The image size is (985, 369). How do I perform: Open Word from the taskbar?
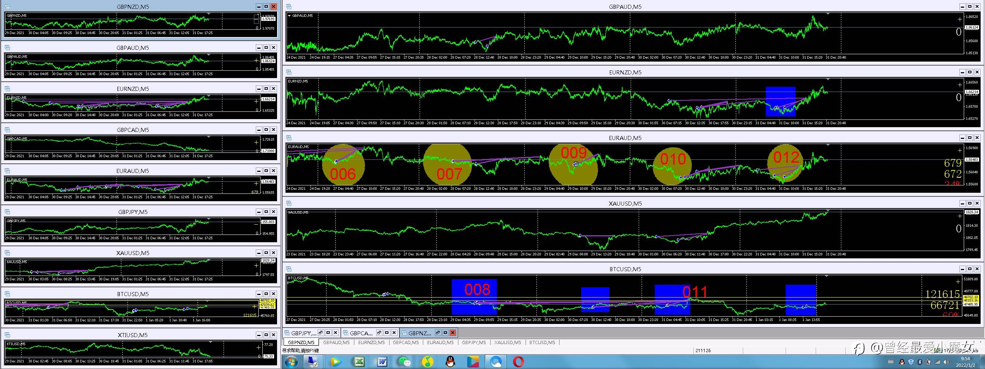(x=382, y=361)
